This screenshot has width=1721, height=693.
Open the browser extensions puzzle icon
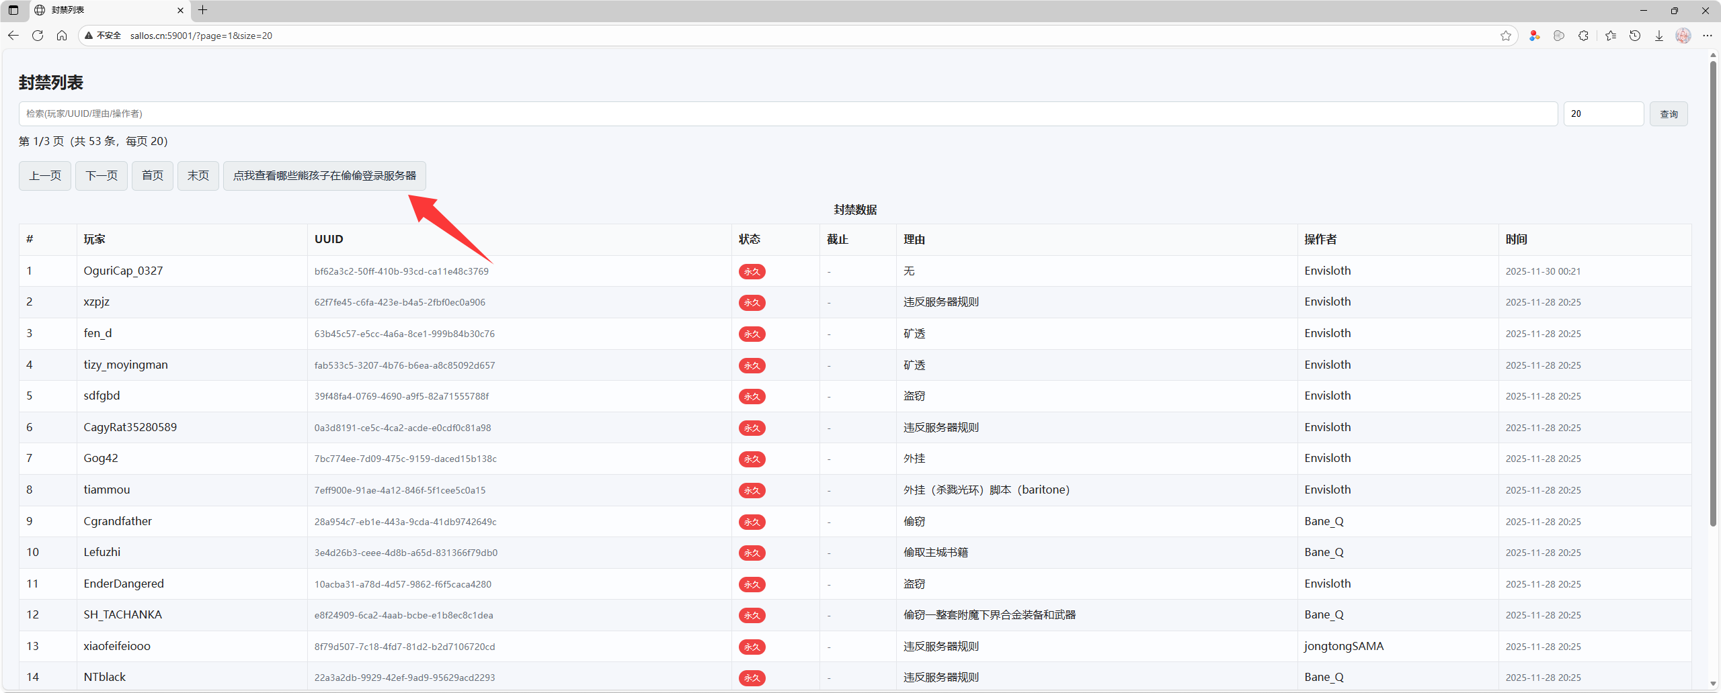click(1583, 36)
